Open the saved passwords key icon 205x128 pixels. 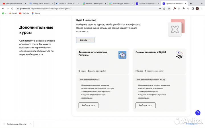click(160, 9)
